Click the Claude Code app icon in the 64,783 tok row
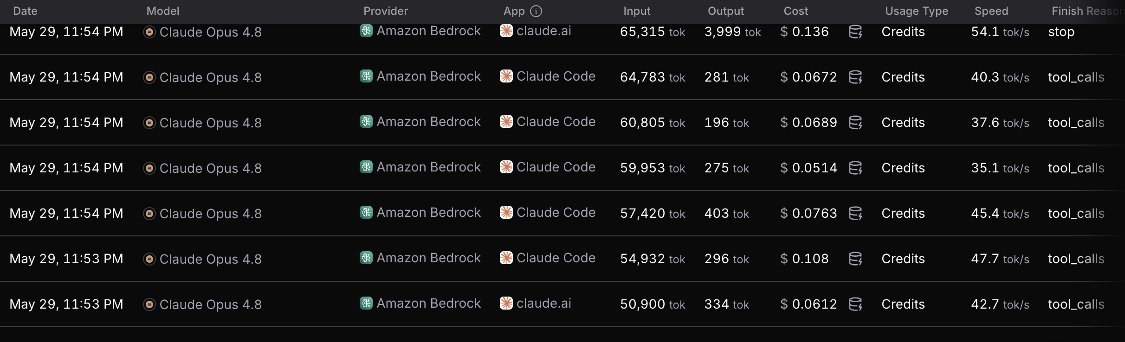 (506, 76)
